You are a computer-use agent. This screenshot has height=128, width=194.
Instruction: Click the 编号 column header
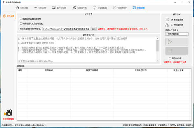point(20,70)
